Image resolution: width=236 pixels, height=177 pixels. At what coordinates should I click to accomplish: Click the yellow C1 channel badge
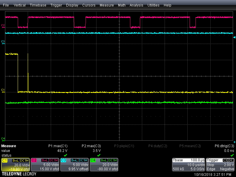tap(5, 160)
